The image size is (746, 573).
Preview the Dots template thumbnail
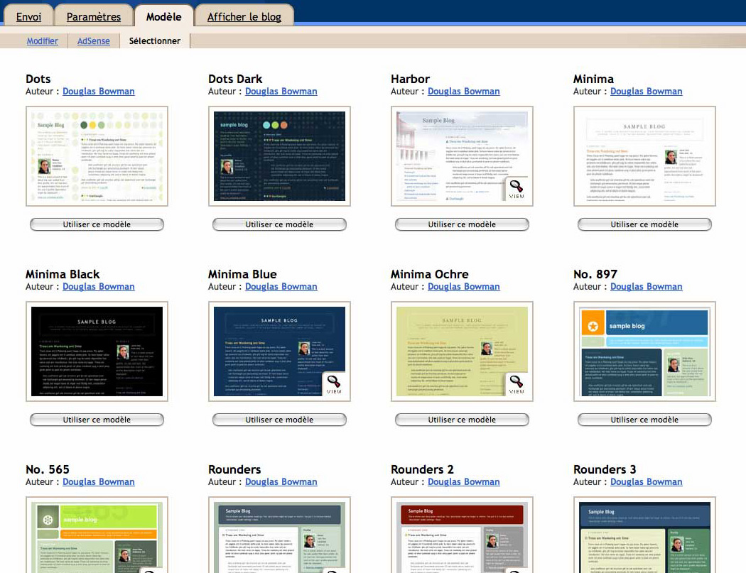97,156
